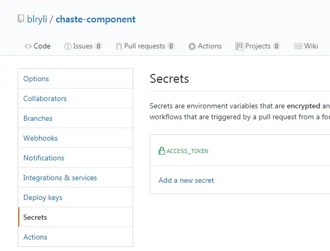Click the green lock icon beside ACCESS_TOKEN

(x=162, y=151)
